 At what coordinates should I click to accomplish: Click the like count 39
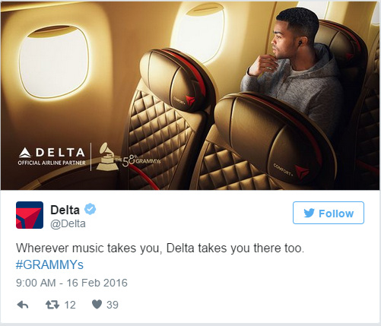click(x=113, y=305)
